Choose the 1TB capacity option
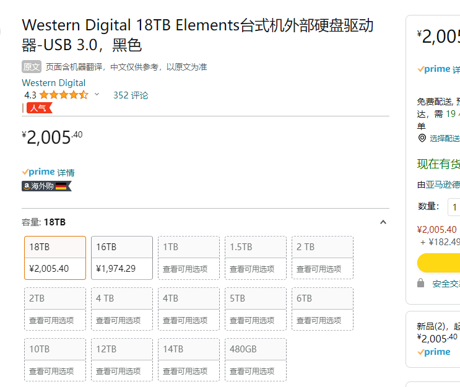 pyautogui.click(x=189, y=258)
